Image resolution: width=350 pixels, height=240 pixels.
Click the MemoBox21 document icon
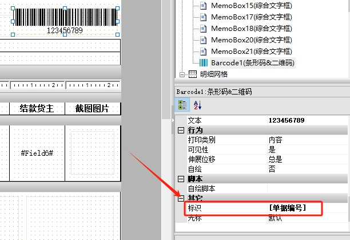point(203,52)
